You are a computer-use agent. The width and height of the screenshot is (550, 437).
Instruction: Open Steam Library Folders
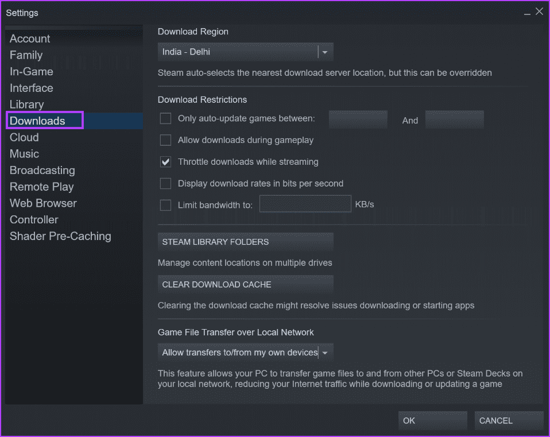[x=245, y=242]
